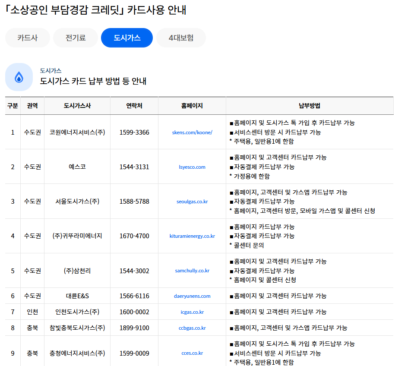Switch to the 전기료 tab
The height and width of the screenshot is (366, 395).
[x=76, y=38]
